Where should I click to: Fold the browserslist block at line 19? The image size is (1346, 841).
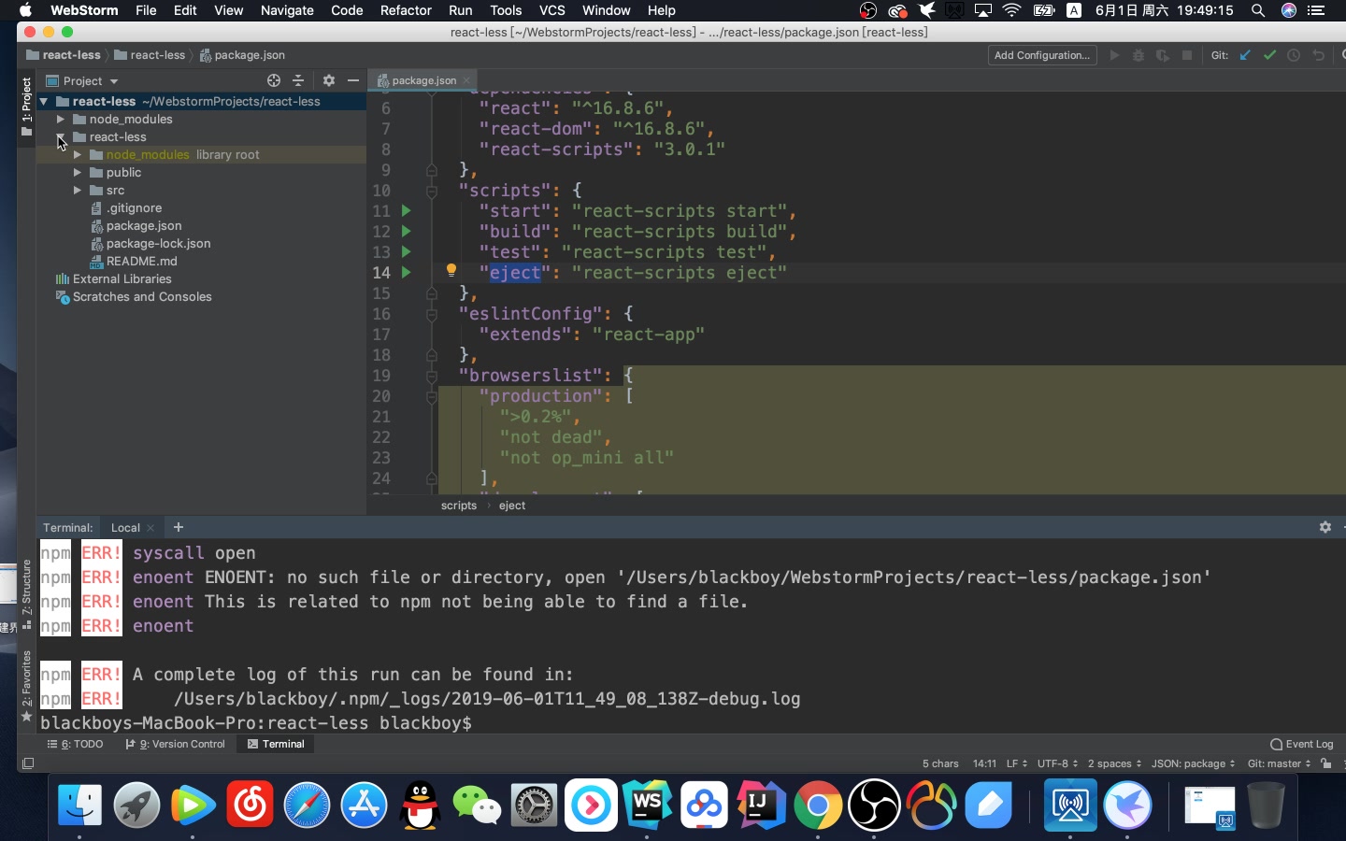pyautogui.click(x=432, y=376)
